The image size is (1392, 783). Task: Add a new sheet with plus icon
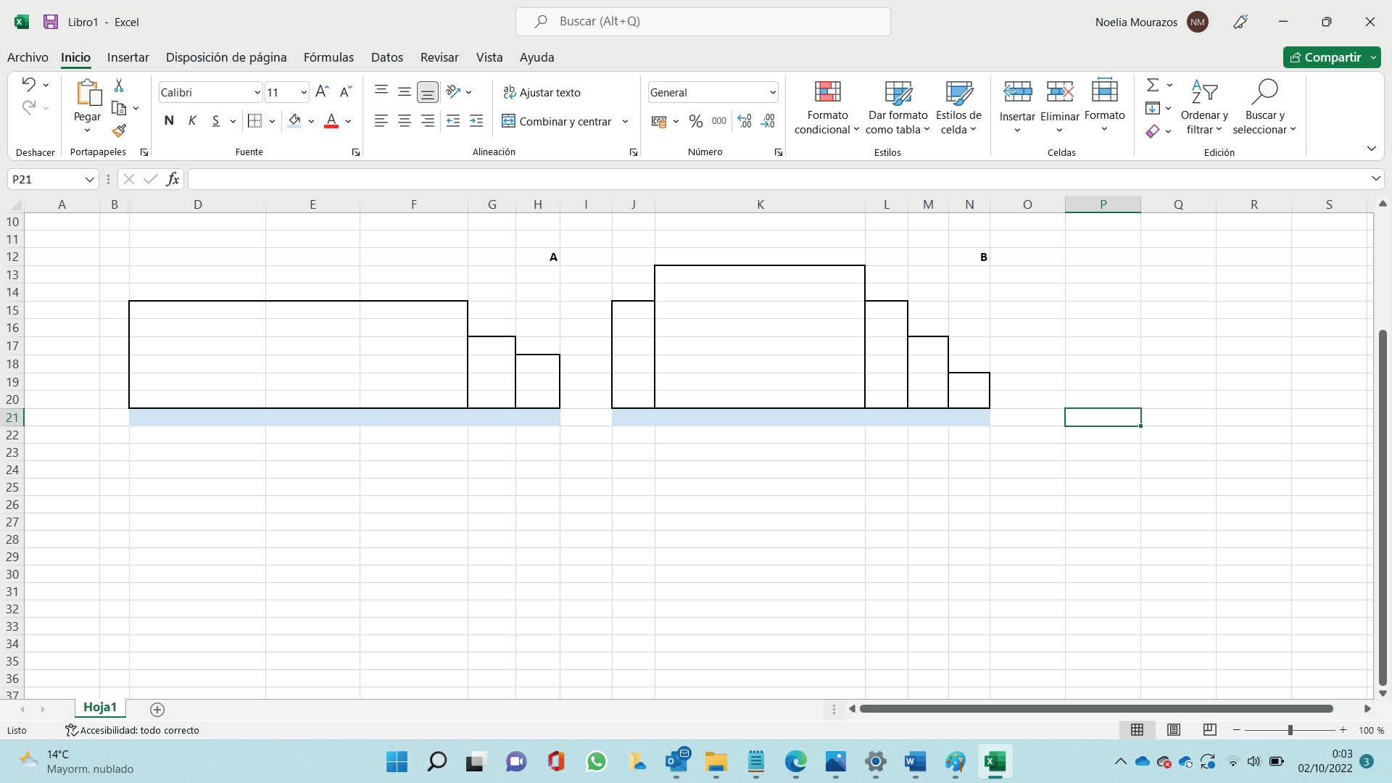(x=157, y=709)
